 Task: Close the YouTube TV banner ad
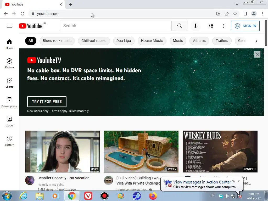pyautogui.click(x=257, y=54)
